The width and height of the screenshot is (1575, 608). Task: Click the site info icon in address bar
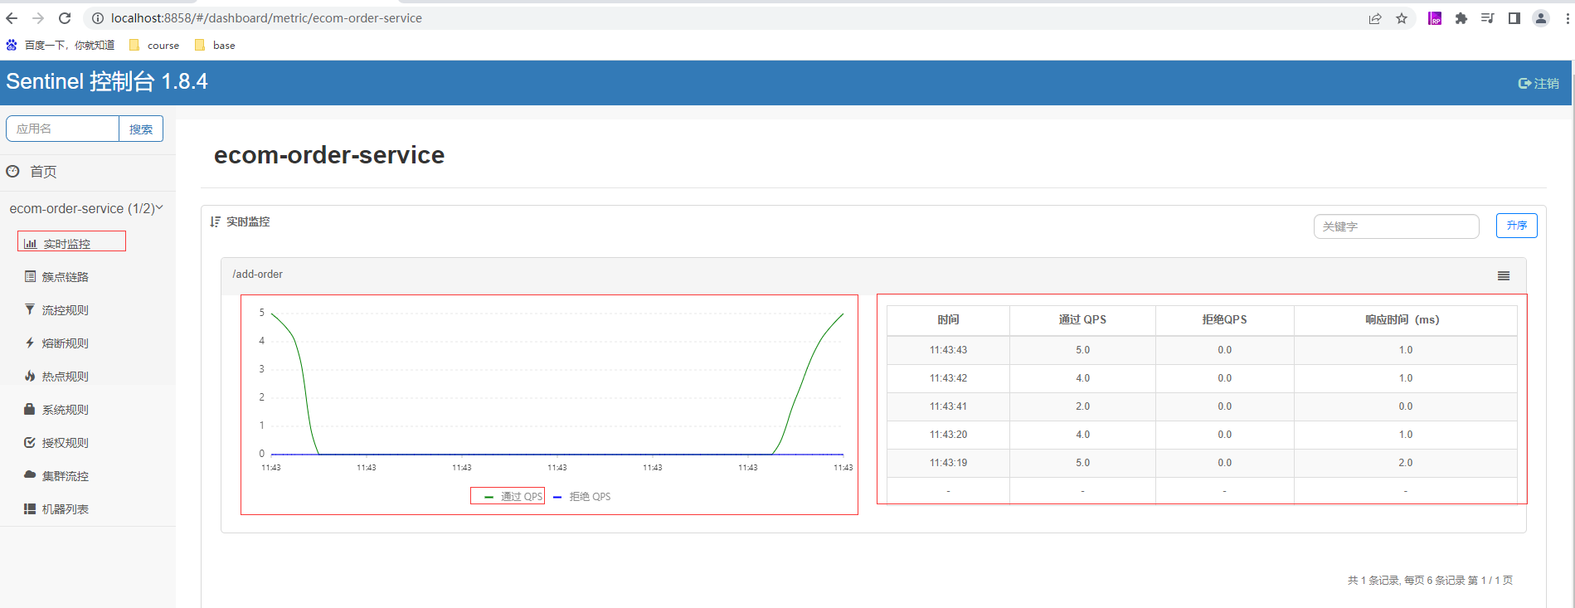pyautogui.click(x=97, y=18)
